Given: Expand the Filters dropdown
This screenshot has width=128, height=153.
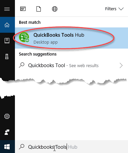Looking at the screenshot, I should 114,9.
